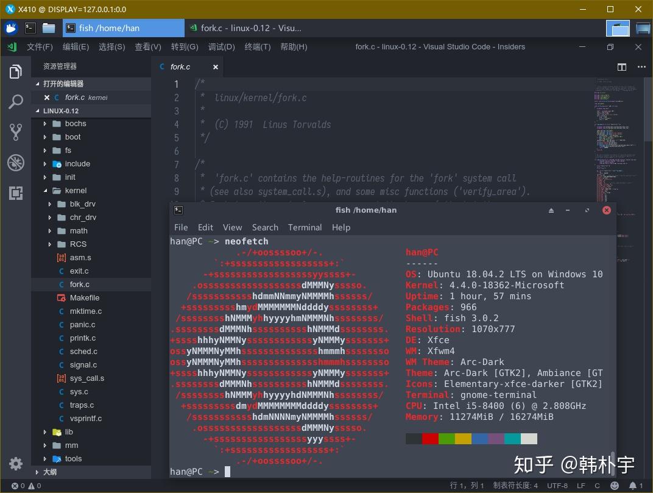
Task: Open the Terminal menu in the fish window
Action: click(x=305, y=227)
